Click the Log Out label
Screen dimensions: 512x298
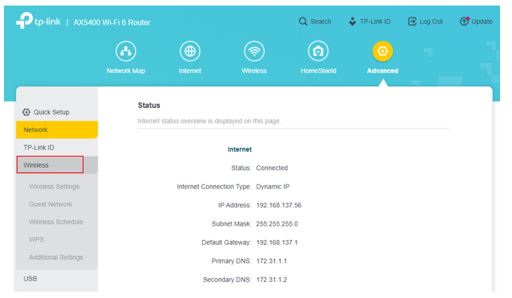pos(431,21)
